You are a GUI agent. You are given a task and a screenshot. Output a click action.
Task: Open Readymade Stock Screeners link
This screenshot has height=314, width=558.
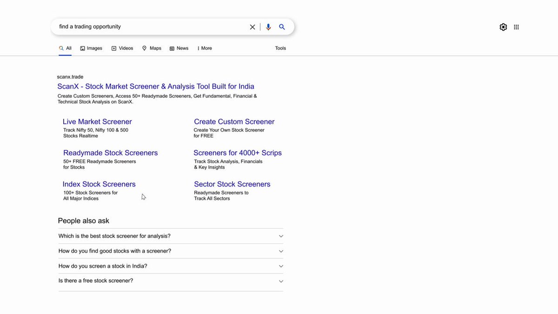coord(111,153)
